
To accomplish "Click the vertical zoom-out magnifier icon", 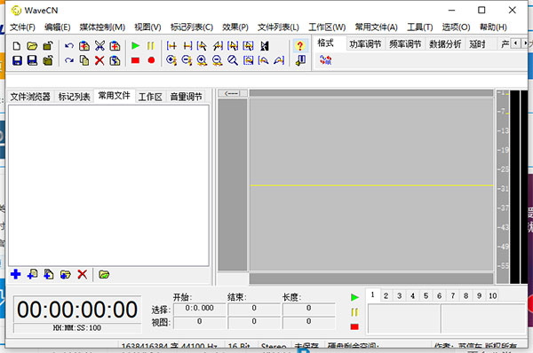I will pyautogui.click(x=218, y=61).
